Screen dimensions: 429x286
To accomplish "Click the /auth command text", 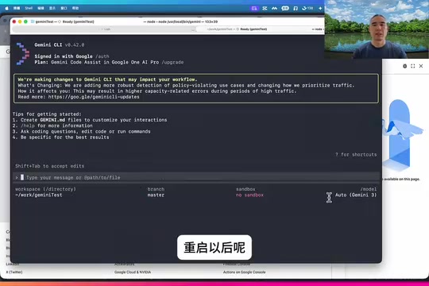I will pos(102,56).
